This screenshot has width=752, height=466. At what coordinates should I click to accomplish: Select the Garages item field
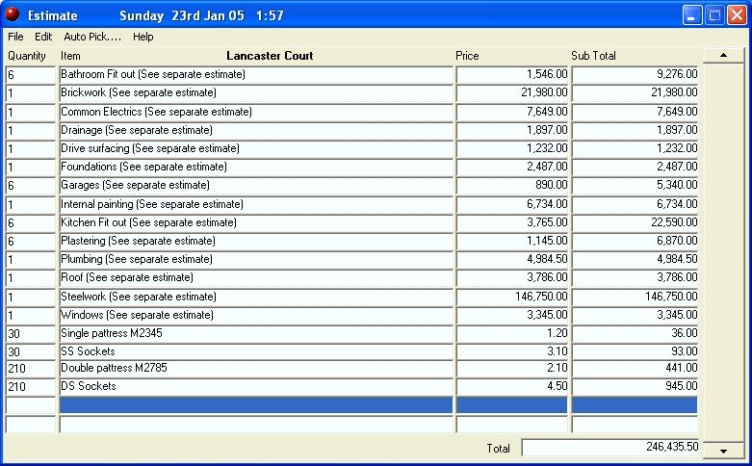[256, 185]
